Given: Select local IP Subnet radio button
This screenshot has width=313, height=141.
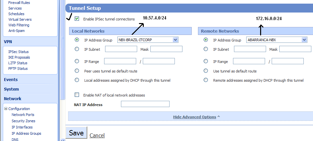Looking at the screenshot, I should [x=77, y=49].
